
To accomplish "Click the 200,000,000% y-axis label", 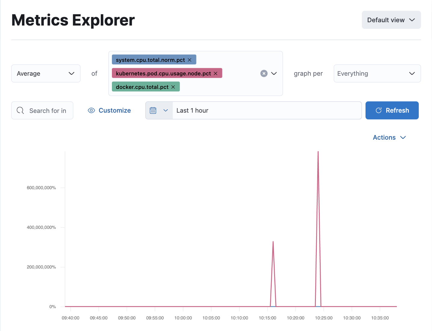I will pyautogui.click(x=41, y=267).
